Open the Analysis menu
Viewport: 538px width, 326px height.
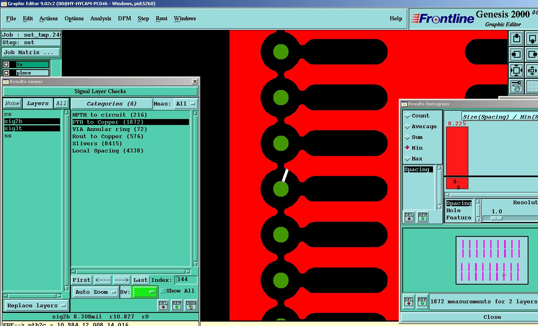point(101,19)
